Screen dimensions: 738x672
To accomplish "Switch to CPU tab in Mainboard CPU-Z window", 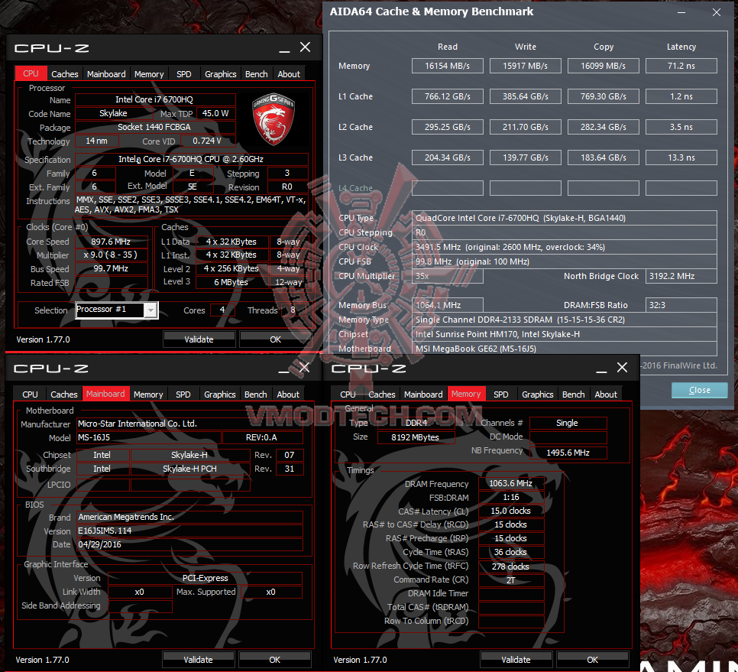I will point(30,394).
